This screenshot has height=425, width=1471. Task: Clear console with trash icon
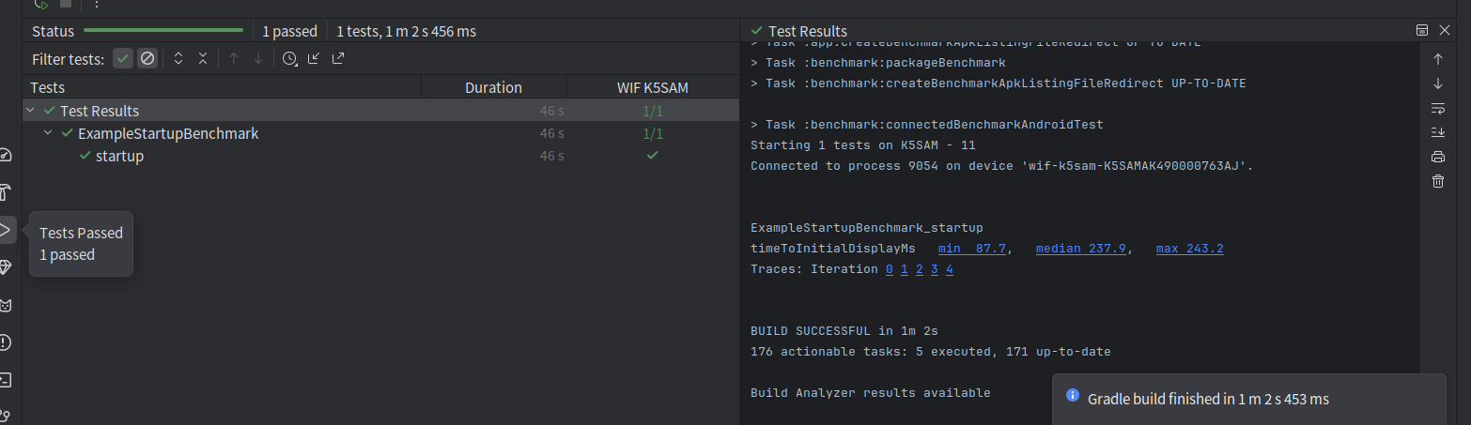tap(1438, 181)
